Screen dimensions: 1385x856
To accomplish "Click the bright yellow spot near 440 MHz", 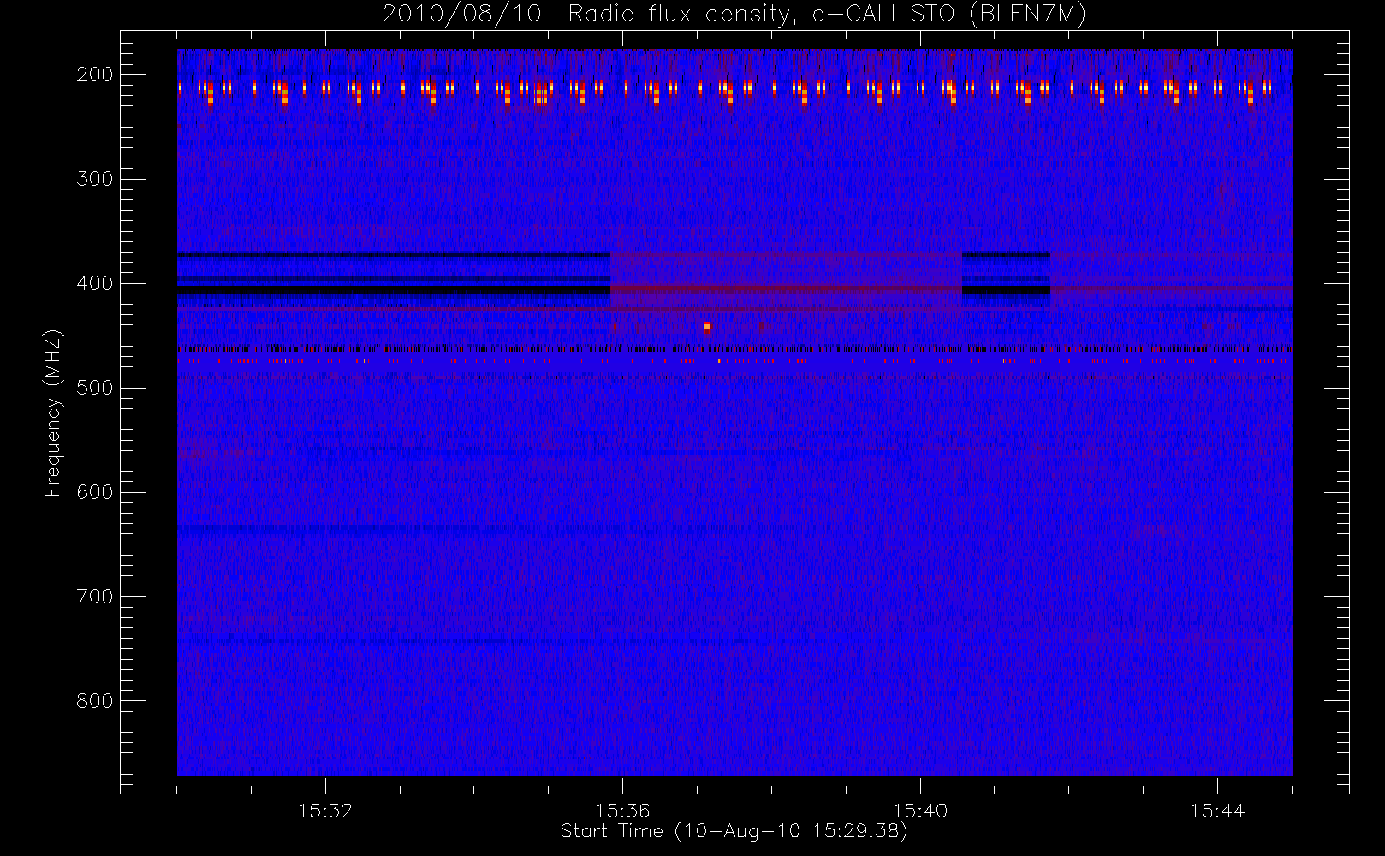I will [x=707, y=326].
